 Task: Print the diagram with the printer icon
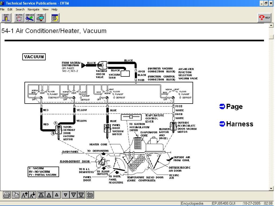click(7, 195)
